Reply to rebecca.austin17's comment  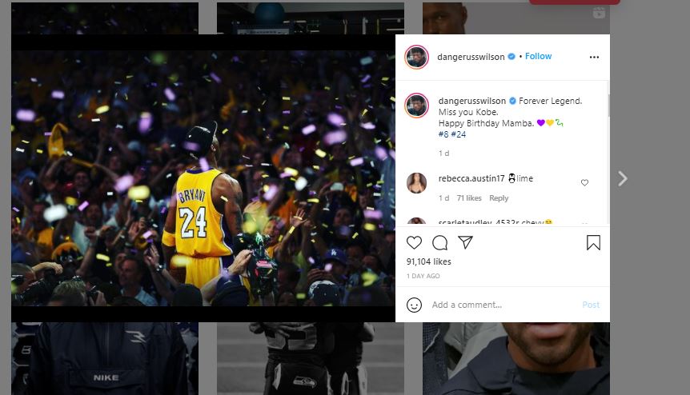click(x=499, y=198)
